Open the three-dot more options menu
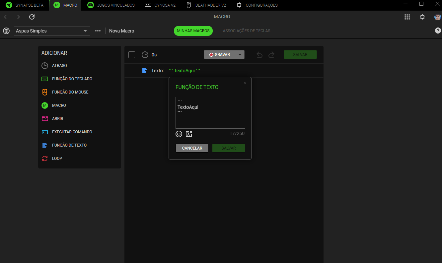The height and width of the screenshot is (263, 442). 98,31
